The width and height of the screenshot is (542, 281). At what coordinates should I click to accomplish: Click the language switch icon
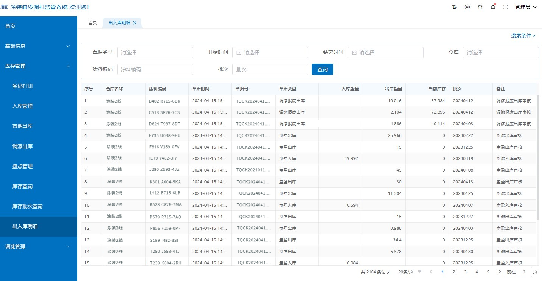coord(467,7)
